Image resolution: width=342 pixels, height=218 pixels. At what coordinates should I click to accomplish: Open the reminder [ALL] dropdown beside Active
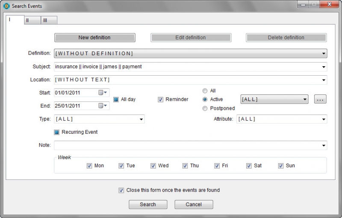(274, 99)
